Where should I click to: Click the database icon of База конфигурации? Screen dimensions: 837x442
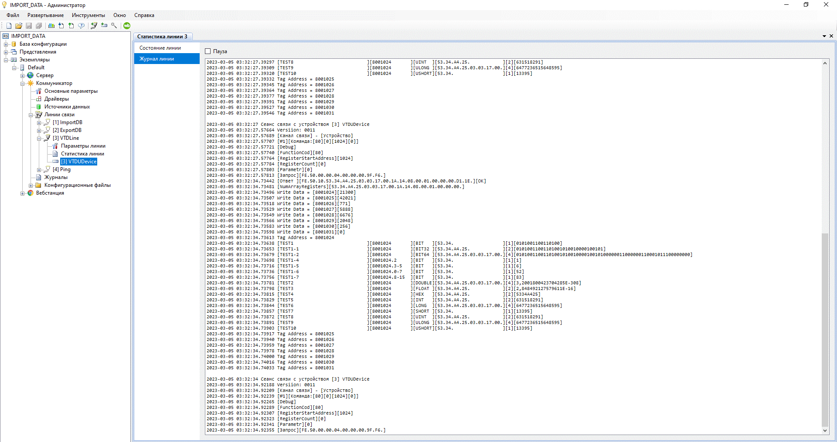pyautogui.click(x=14, y=44)
